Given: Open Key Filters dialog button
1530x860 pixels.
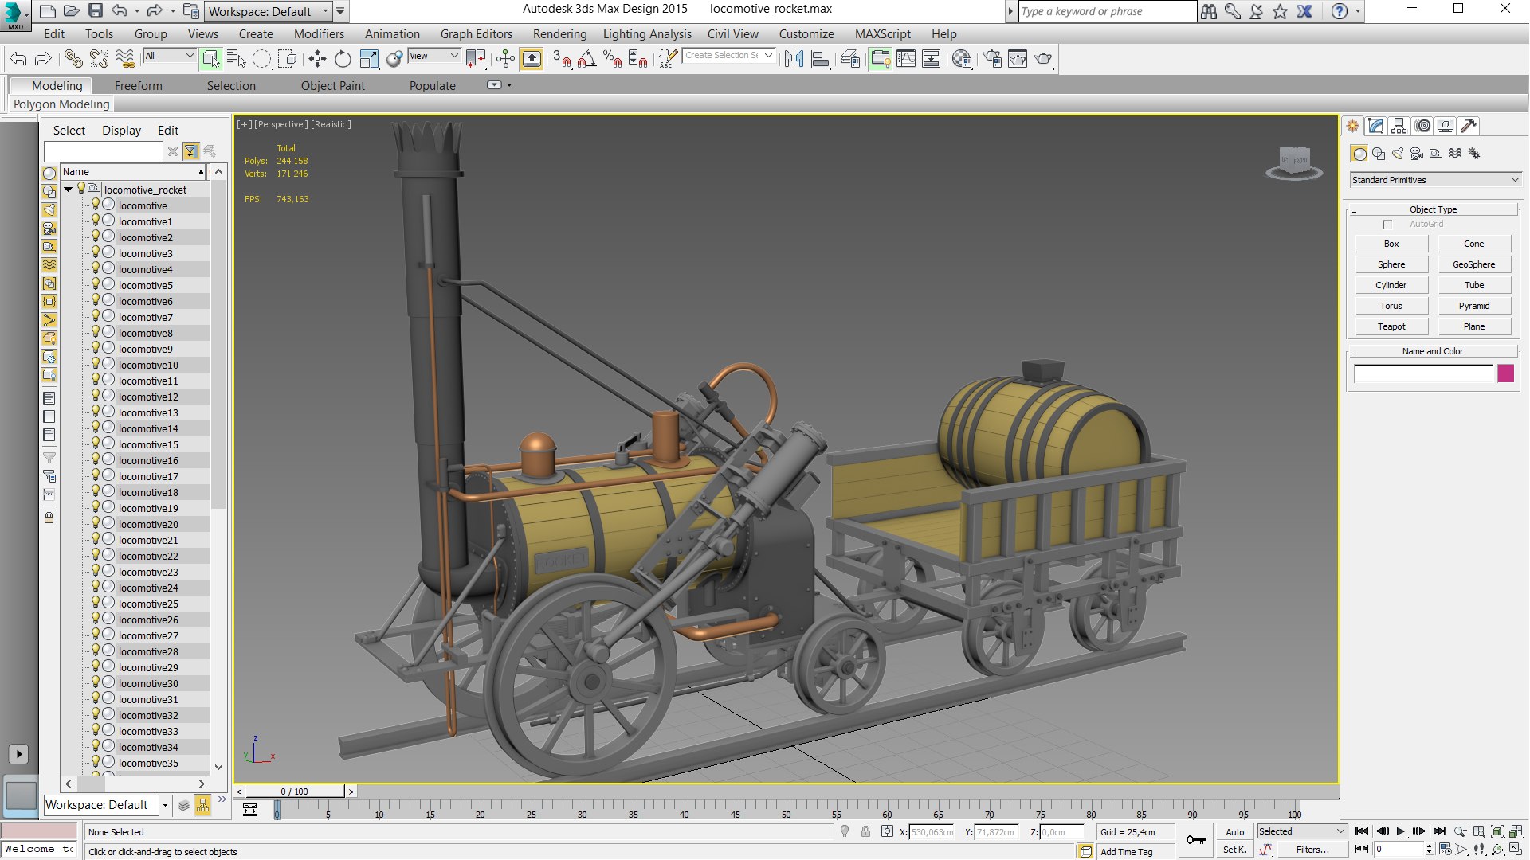Looking at the screenshot, I should coord(1312,850).
